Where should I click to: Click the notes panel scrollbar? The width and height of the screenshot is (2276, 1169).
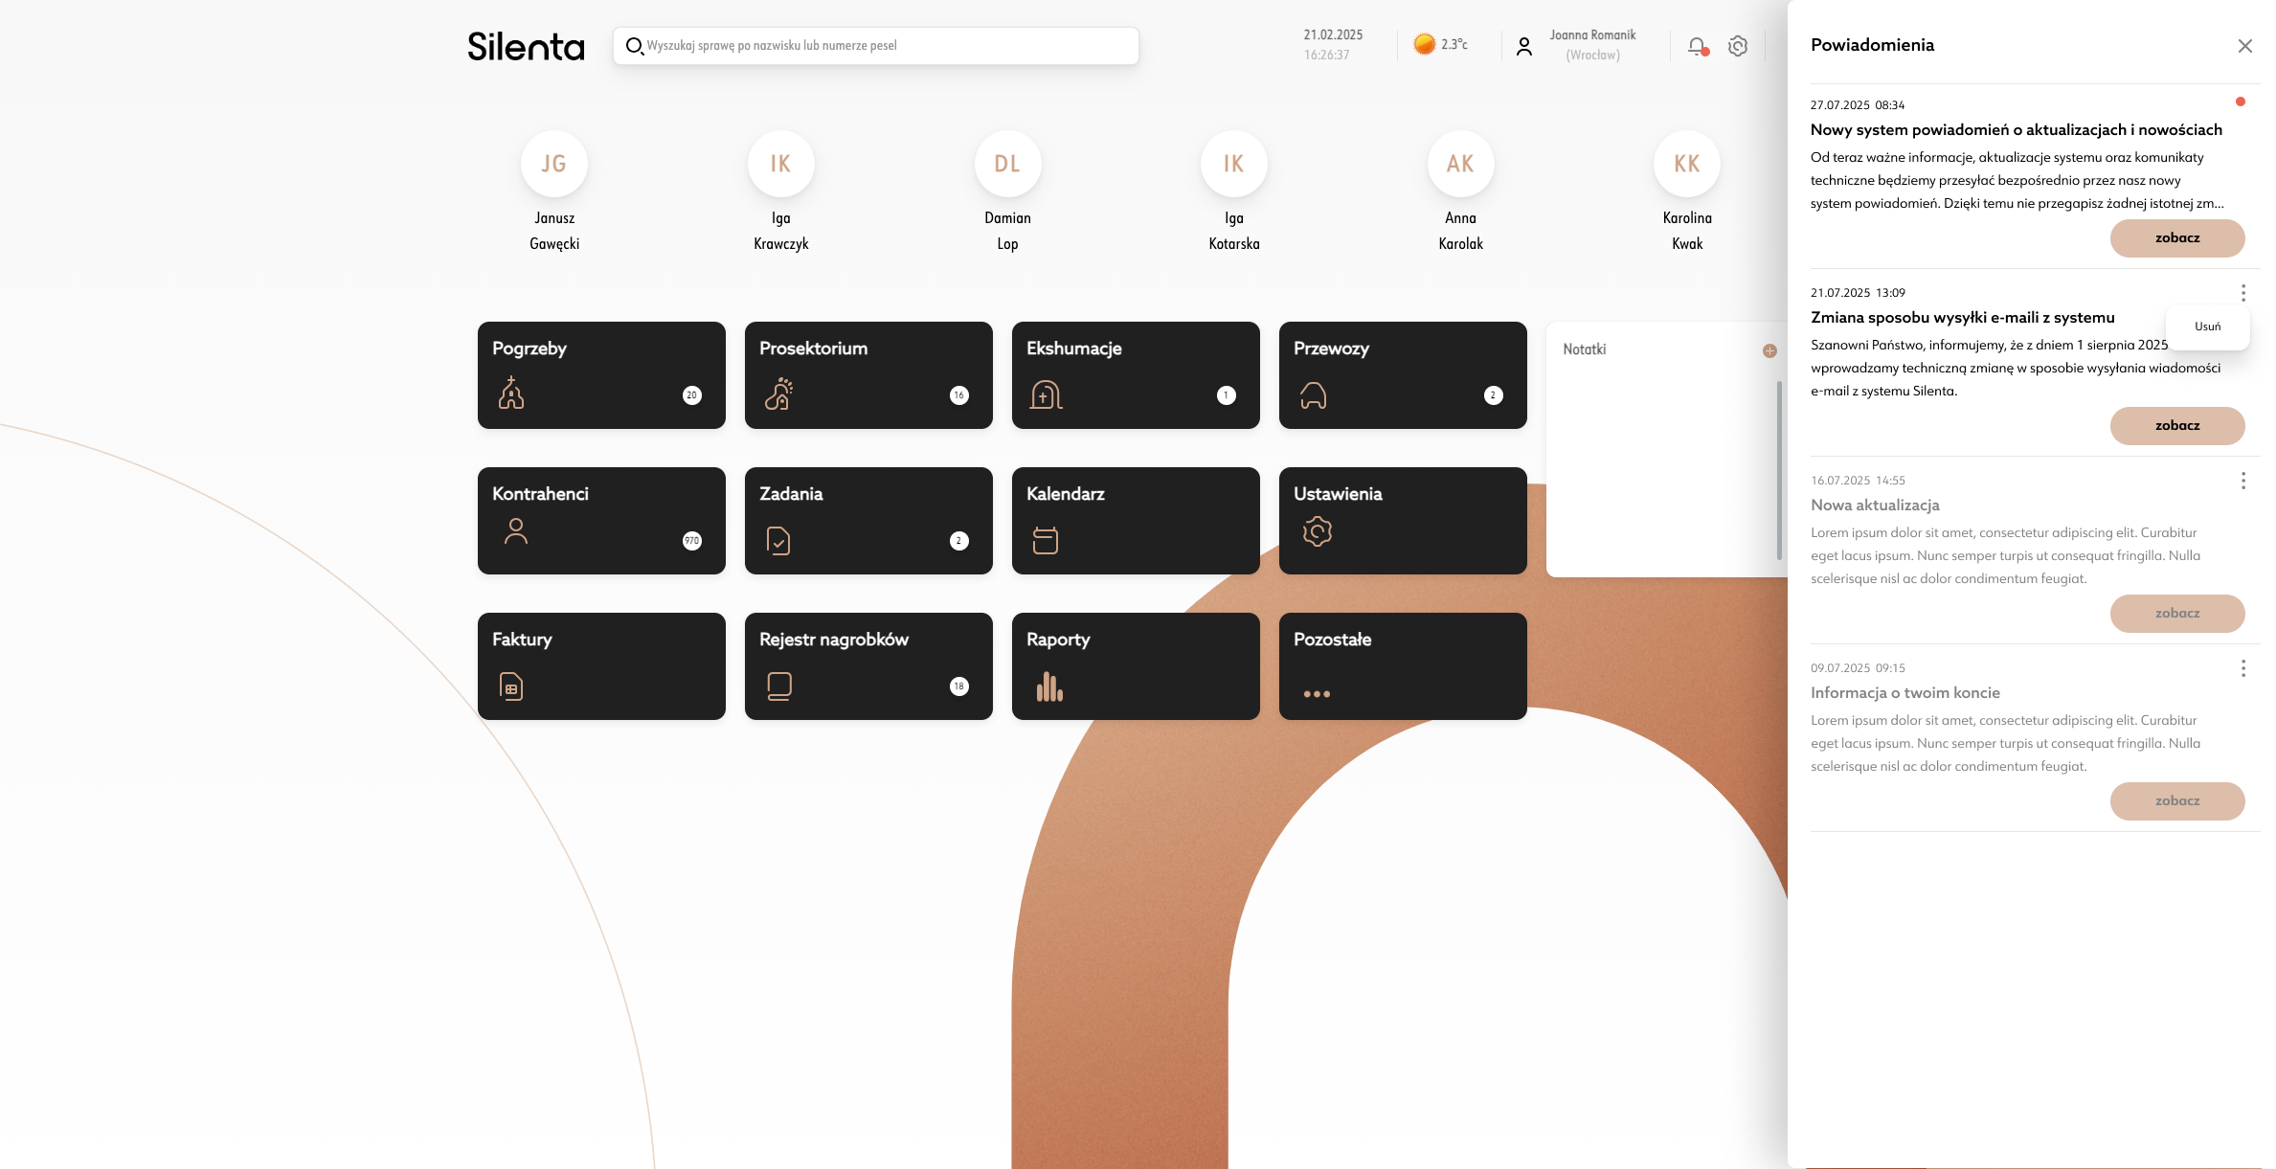pyautogui.click(x=1779, y=469)
